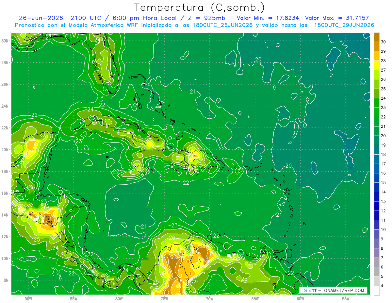Click the Valor Min. = 17.8234 value

click(x=268, y=18)
